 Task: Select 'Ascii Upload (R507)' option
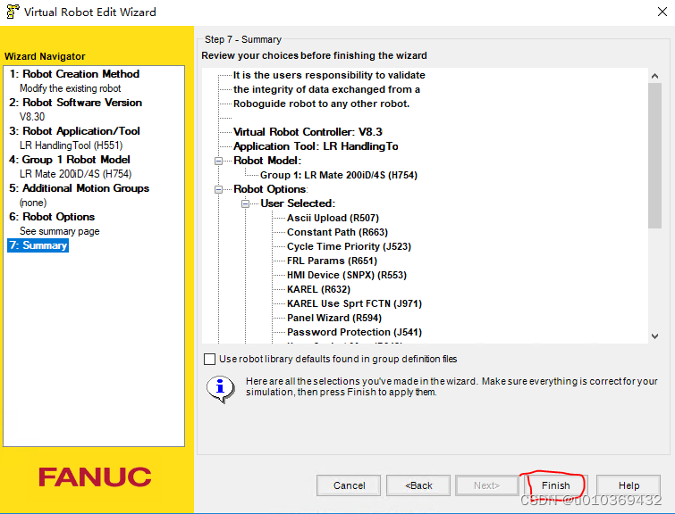tap(333, 219)
